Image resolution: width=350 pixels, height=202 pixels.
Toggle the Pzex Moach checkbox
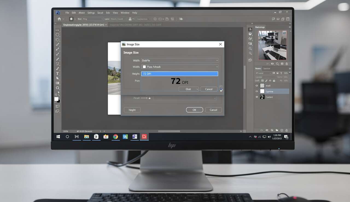point(144,67)
